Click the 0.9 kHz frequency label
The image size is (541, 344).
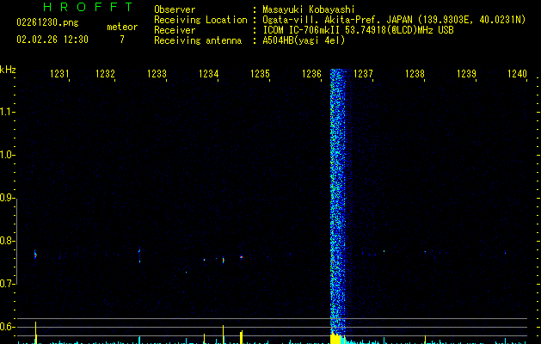coord(7,198)
